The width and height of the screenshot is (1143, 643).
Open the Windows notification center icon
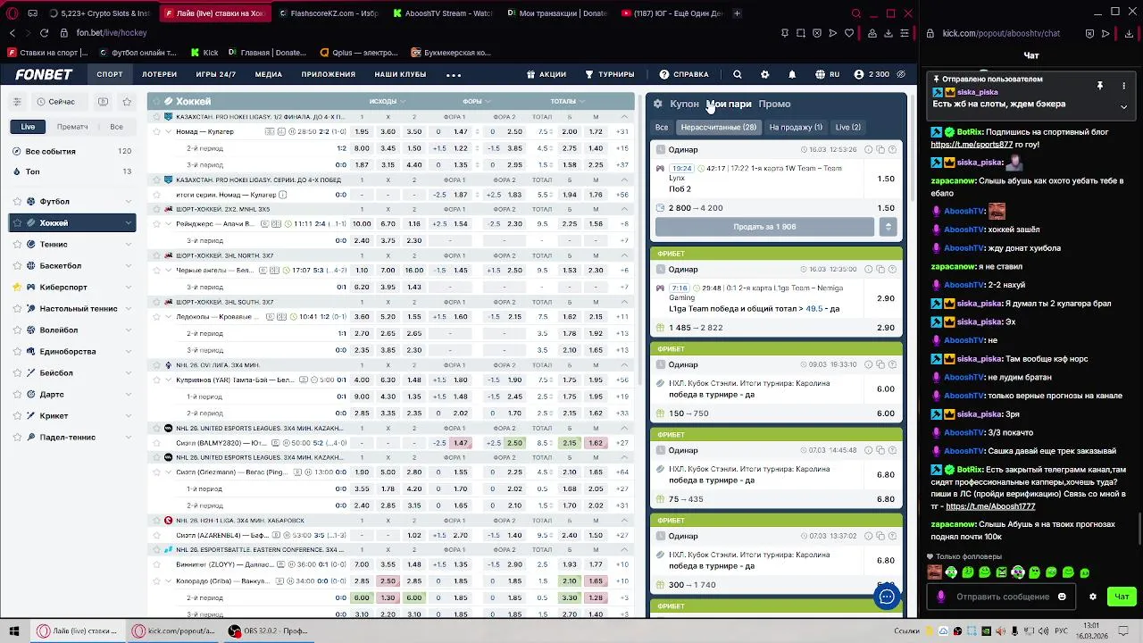[x=1124, y=630]
